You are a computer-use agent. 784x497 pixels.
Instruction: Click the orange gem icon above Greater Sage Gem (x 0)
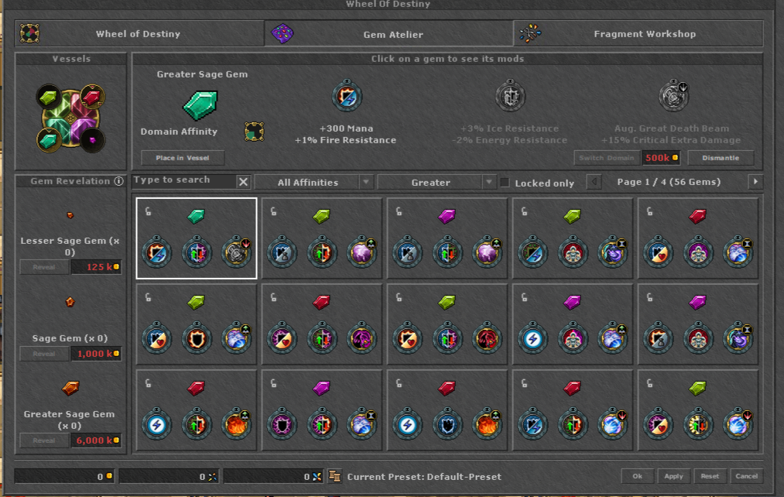click(x=70, y=388)
